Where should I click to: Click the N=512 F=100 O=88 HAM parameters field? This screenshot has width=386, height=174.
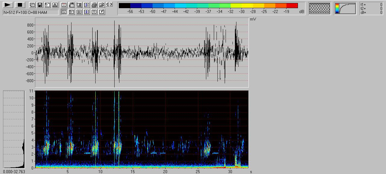30,12
